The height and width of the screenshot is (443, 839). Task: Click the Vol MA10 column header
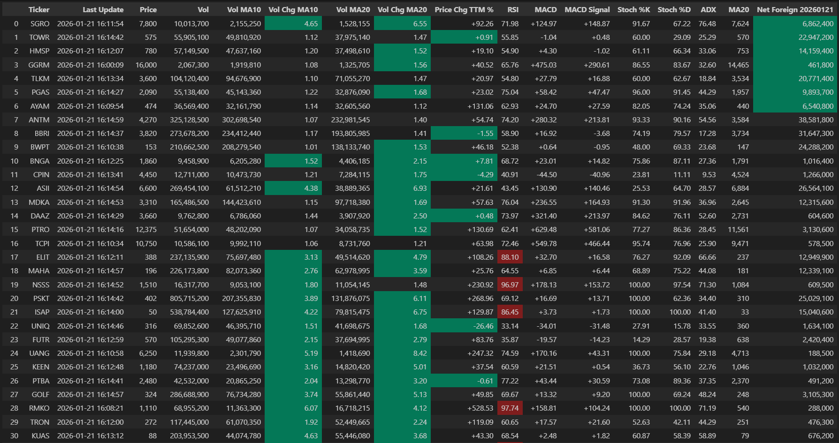coord(244,9)
